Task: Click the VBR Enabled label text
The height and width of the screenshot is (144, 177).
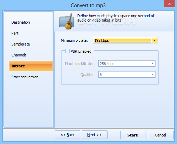Action: [81, 51]
